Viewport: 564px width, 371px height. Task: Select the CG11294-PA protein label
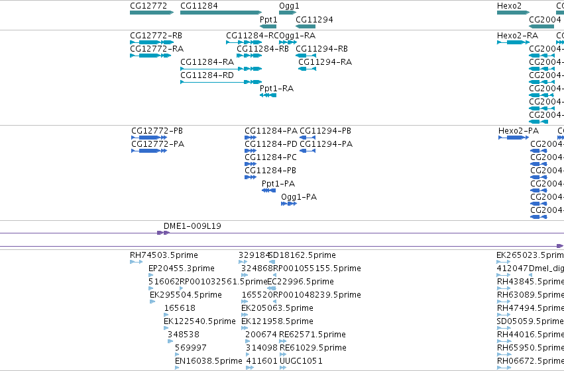pos(326,144)
